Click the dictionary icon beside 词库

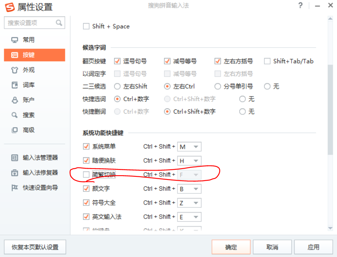pos(15,85)
